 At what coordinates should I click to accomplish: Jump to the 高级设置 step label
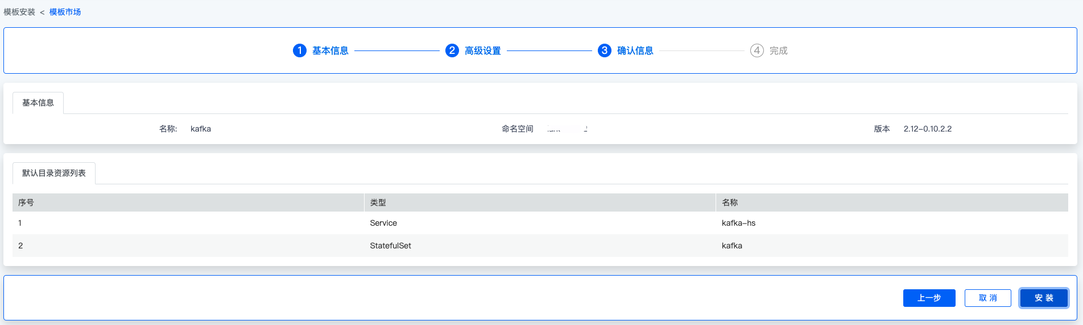click(482, 50)
